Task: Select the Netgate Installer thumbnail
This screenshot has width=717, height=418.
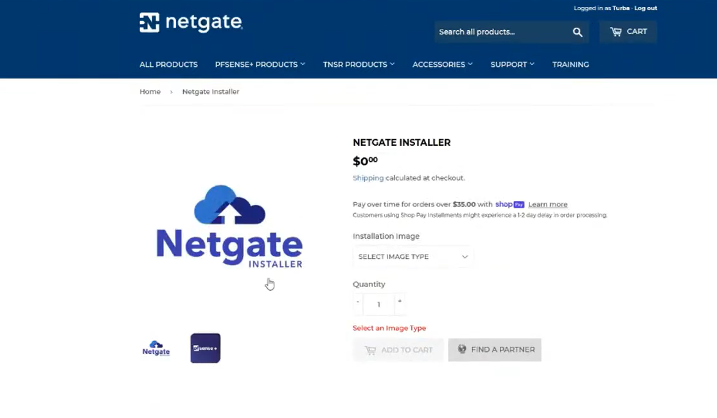Action: click(156, 349)
